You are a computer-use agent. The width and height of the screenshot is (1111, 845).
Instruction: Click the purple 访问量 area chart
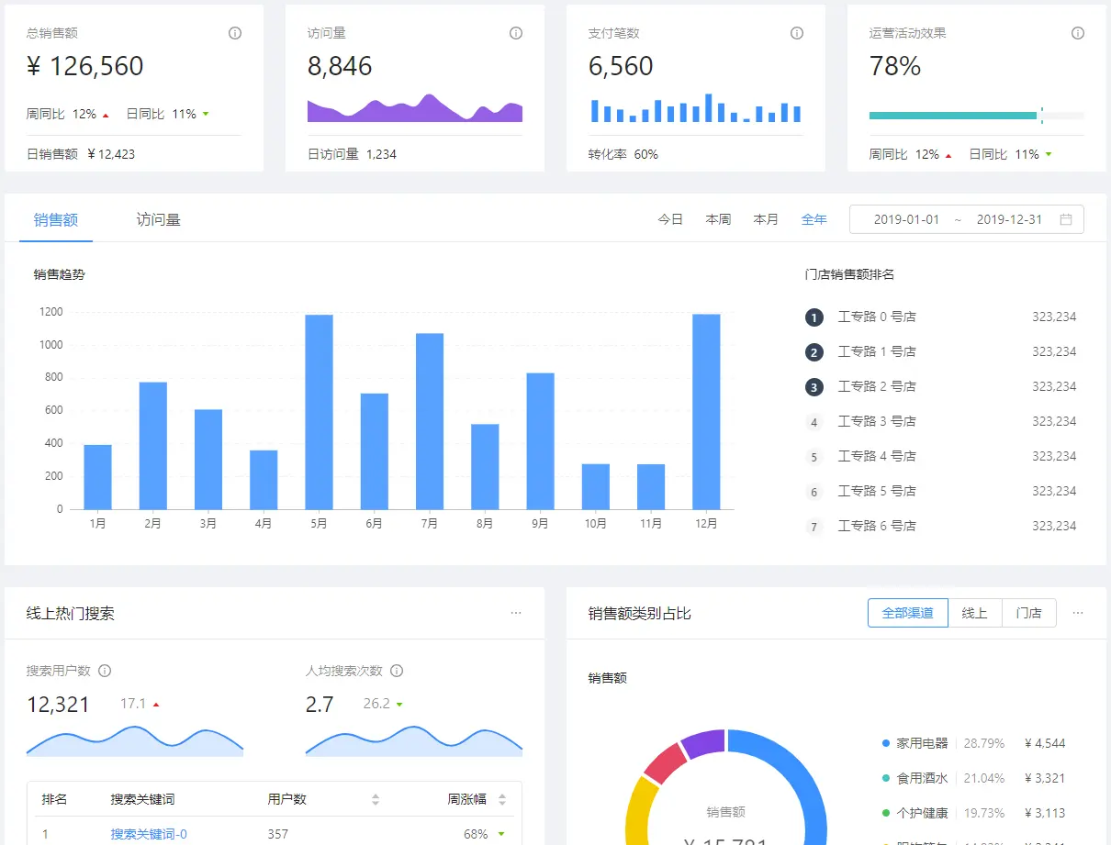(x=415, y=108)
